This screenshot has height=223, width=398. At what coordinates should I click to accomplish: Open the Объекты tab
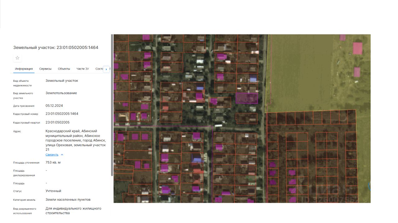tap(64, 69)
